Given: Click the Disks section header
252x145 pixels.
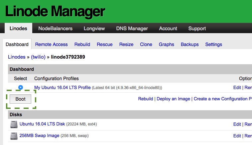Looking at the screenshot, I should click(x=16, y=115).
